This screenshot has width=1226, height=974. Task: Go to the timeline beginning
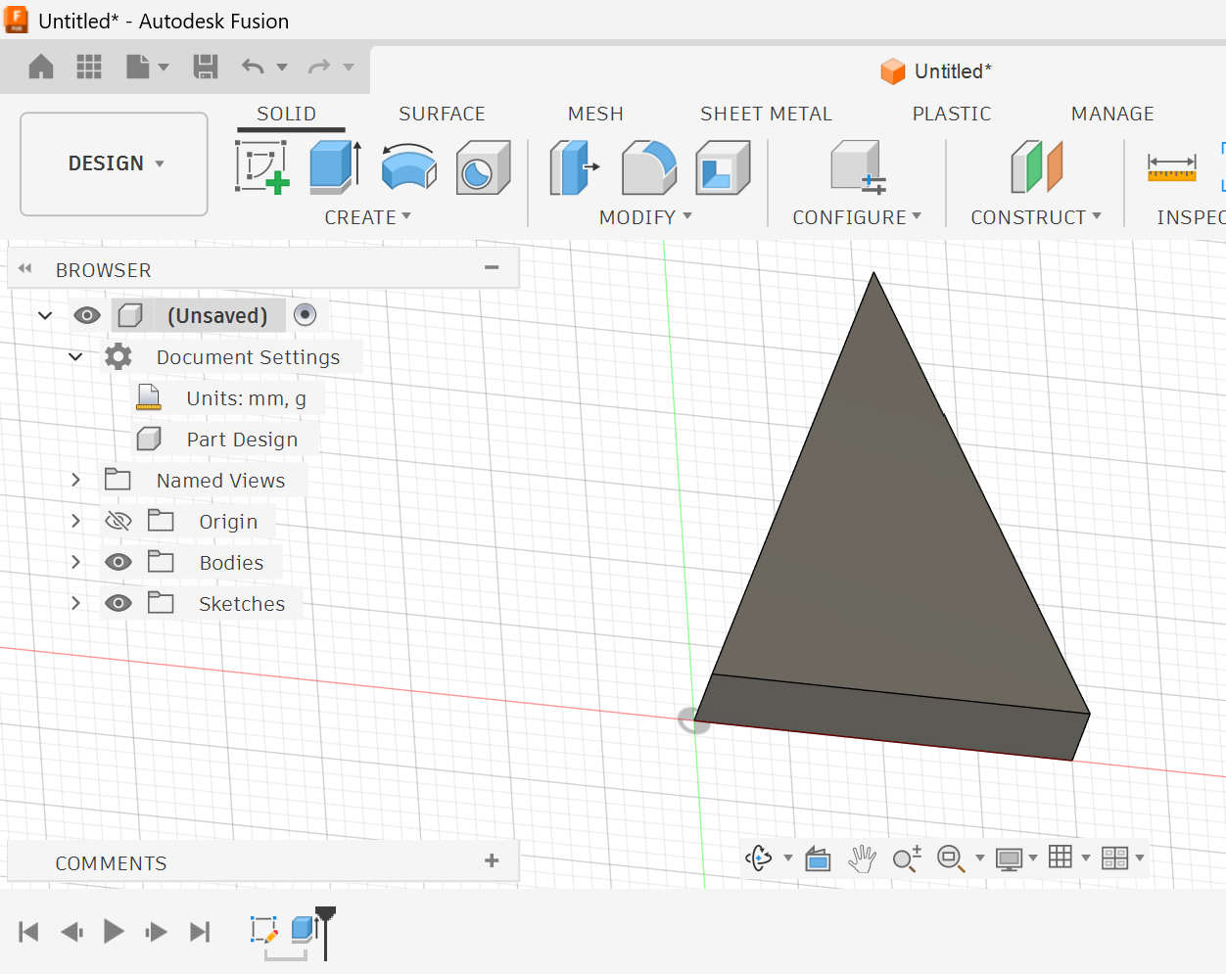[x=28, y=932]
